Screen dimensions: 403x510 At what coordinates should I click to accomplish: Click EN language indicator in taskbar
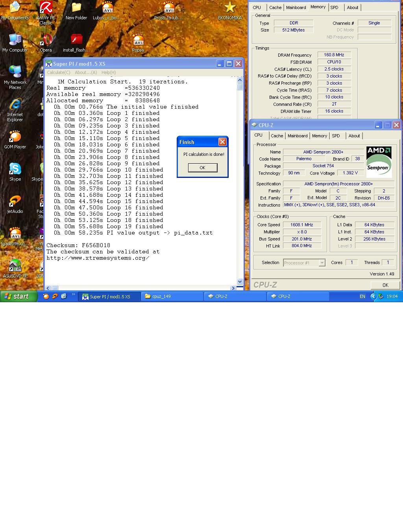click(x=362, y=296)
